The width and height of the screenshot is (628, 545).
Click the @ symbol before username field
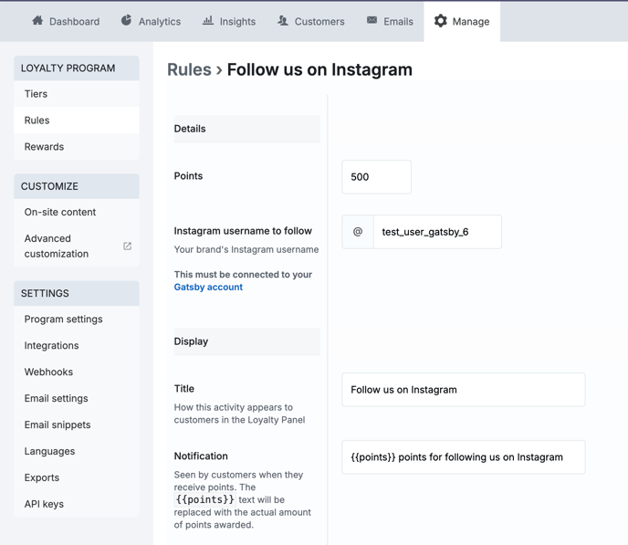click(x=358, y=232)
